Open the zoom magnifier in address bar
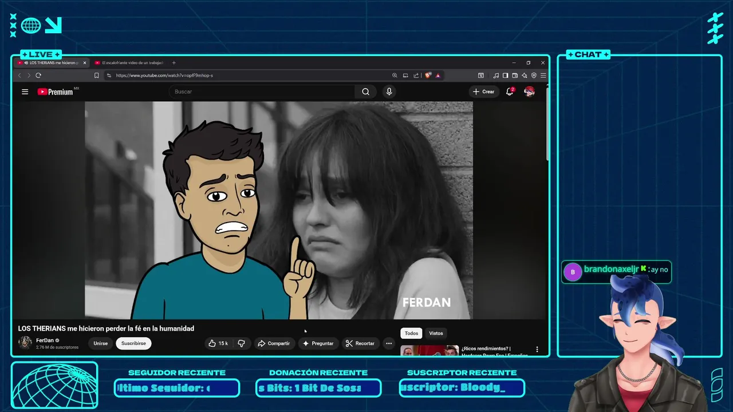 395,75
